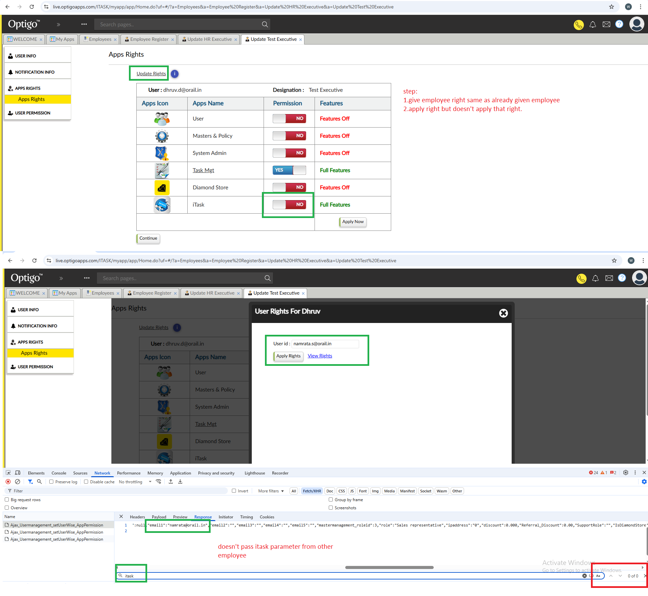The width and height of the screenshot is (648, 596).
Task: Click the DevTools clear network log icon
Action: [18, 482]
